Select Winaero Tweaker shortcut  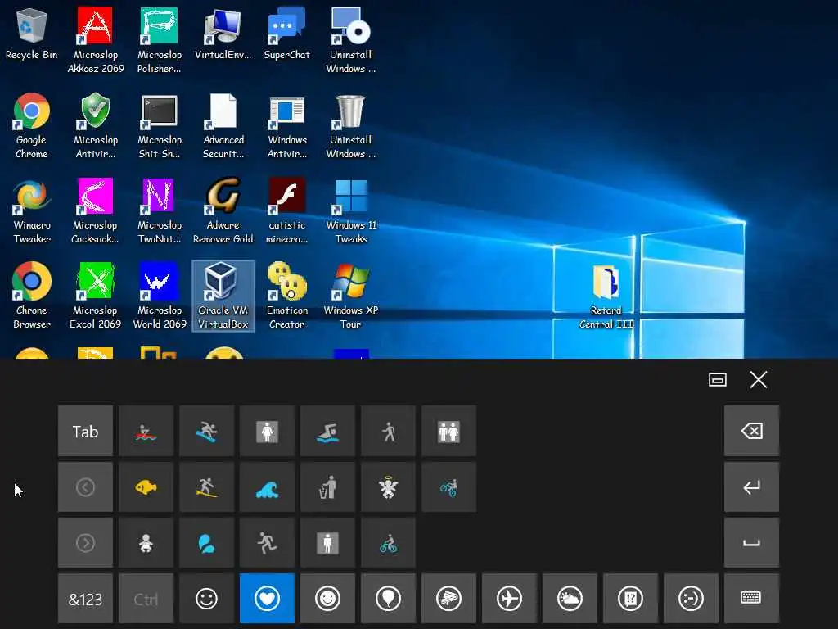coord(32,210)
